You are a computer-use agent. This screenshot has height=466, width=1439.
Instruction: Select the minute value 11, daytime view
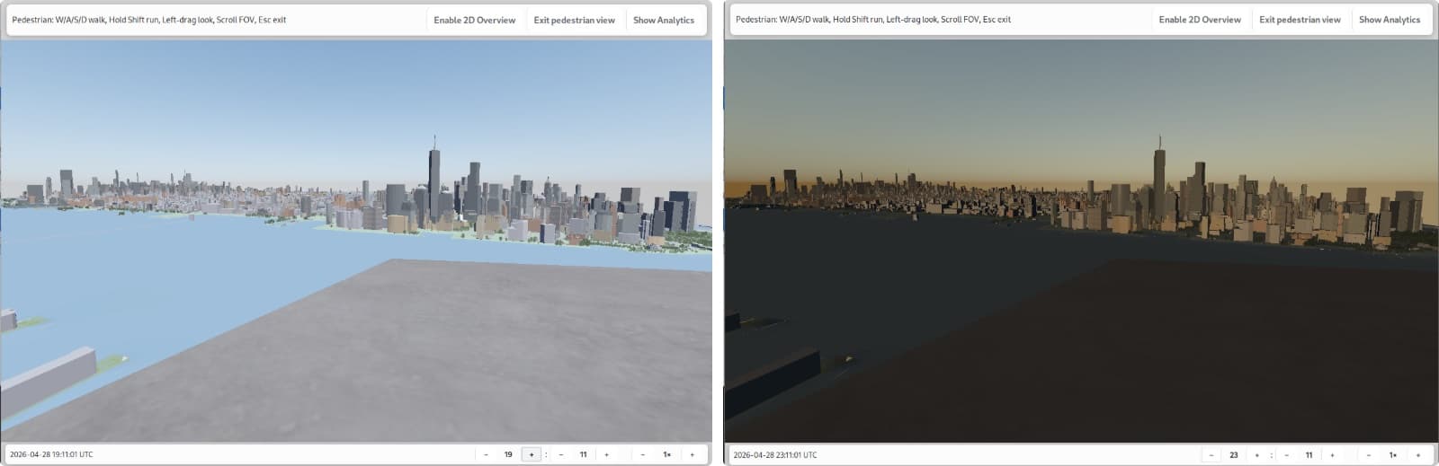pyautogui.click(x=583, y=454)
